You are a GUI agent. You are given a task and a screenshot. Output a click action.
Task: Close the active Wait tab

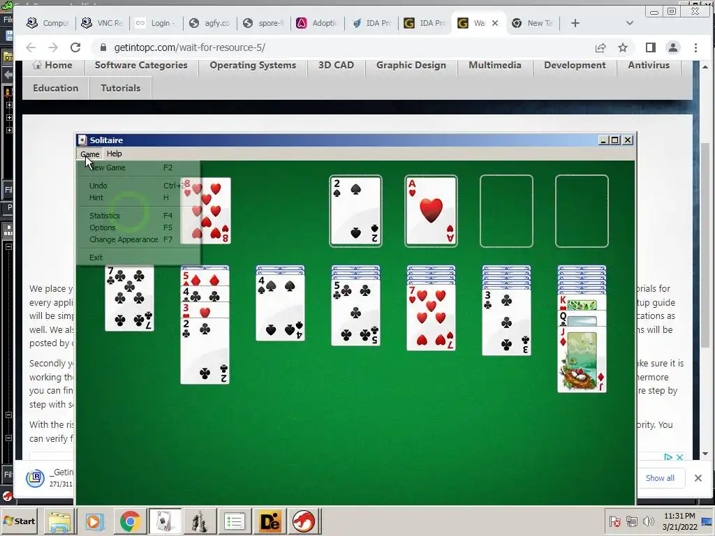[495, 23]
